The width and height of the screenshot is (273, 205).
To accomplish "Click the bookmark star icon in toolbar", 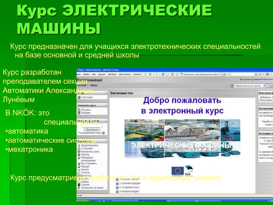I will pos(267,74).
